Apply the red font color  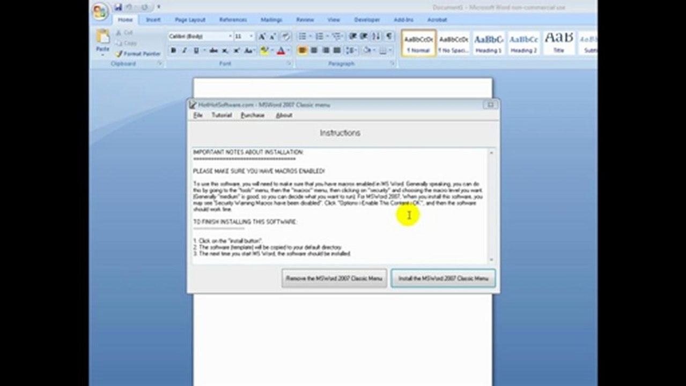[x=280, y=50]
